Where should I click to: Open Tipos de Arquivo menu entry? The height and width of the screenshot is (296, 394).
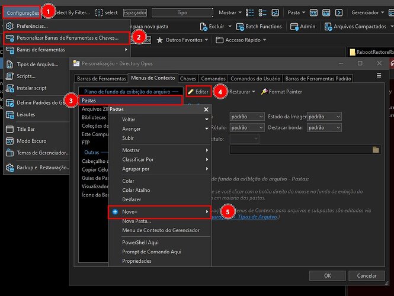coord(37,65)
